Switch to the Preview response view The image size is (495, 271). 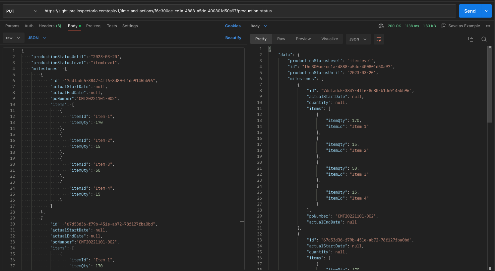(x=303, y=39)
